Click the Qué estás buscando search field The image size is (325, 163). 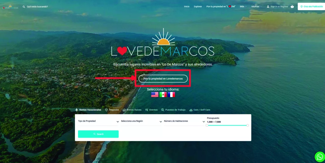coord(37,7)
